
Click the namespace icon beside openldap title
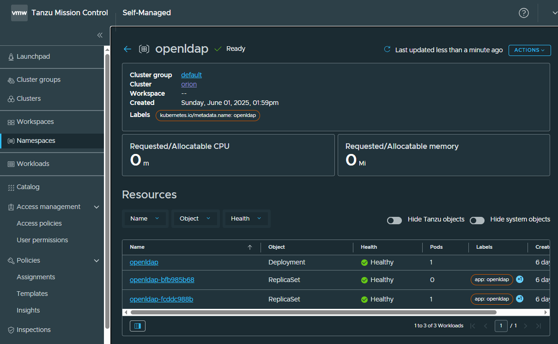[144, 49]
